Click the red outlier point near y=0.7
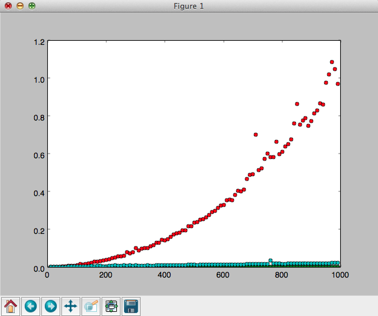The image size is (378, 316). [x=256, y=135]
